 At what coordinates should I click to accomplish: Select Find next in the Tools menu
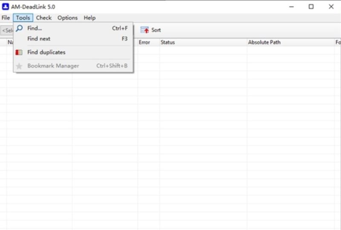tap(73, 39)
